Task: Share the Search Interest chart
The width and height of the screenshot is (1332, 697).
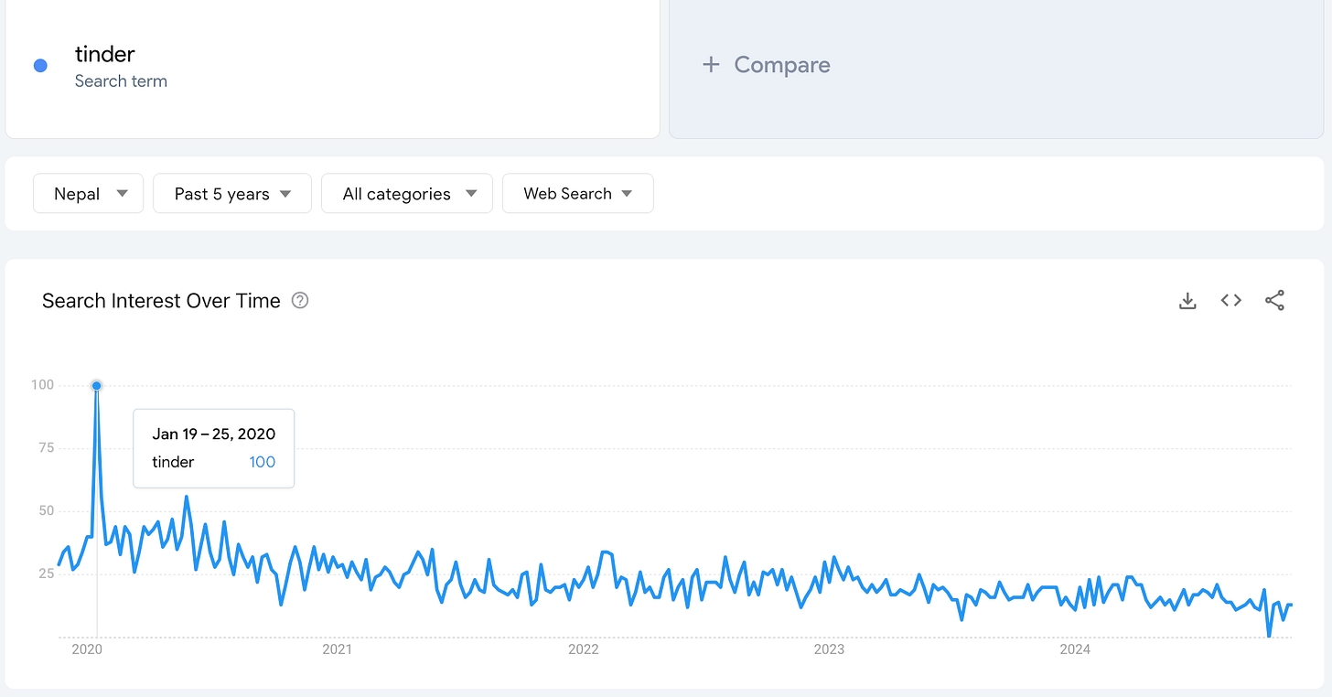Action: coord(1274,300)
